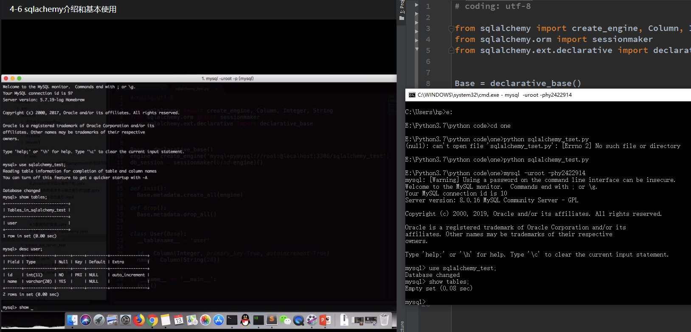Viewport: 691px width, 332px height.
Task: Open Maps app in the dock
Action: point(192,320)
